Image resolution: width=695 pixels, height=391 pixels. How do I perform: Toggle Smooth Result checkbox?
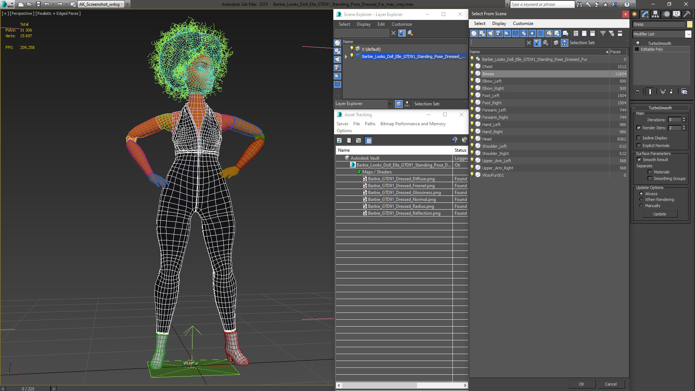639,160
